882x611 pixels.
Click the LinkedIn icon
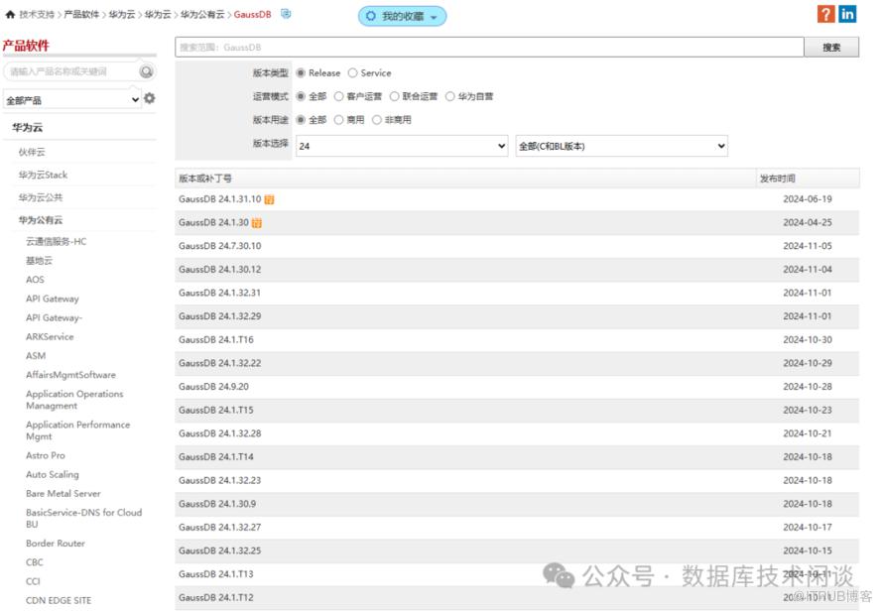pyautogui.click(x=848, y=14)
